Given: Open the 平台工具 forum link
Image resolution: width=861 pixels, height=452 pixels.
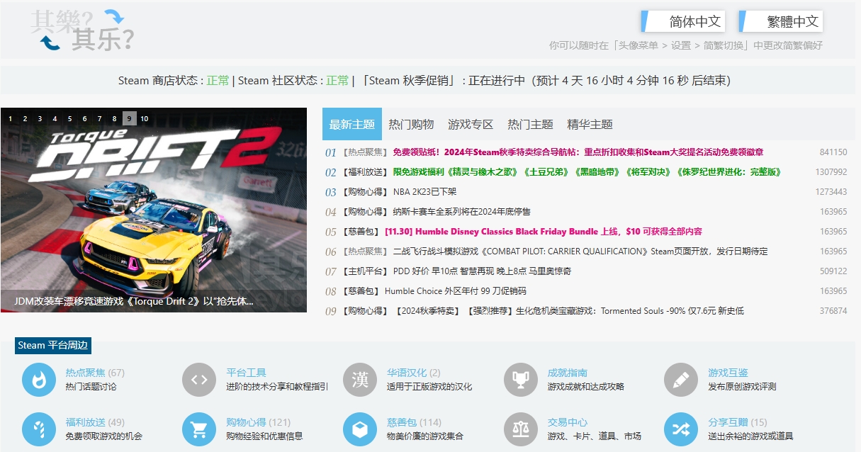Looking at the screenshot, I should click(246, 373).
